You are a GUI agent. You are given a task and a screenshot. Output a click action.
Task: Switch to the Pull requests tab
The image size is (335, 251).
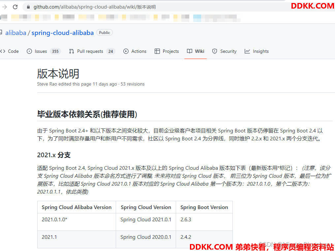coord(92,51)
